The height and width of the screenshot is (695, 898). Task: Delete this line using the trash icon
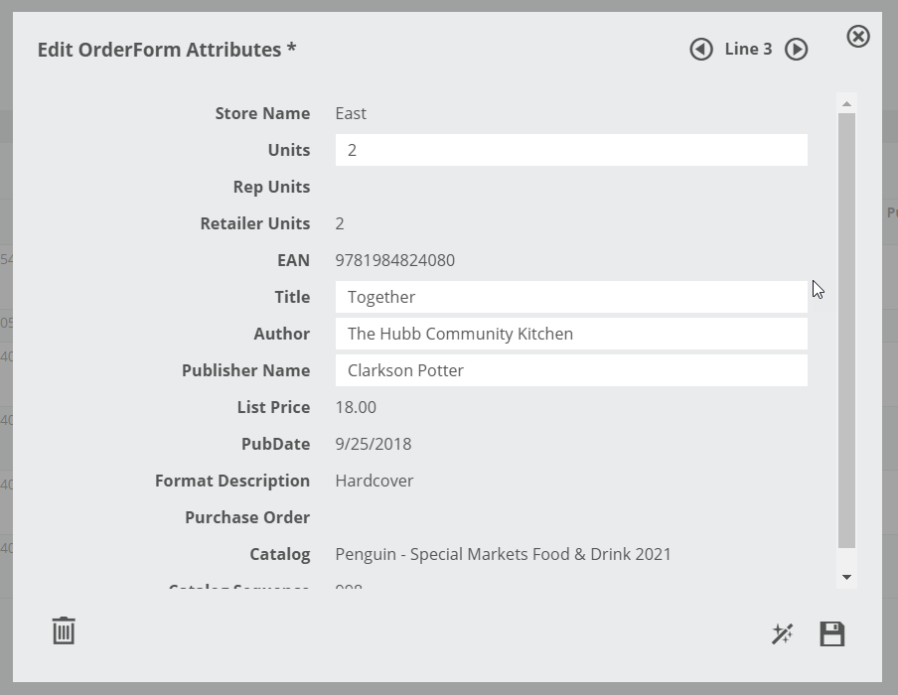[64, 630]
